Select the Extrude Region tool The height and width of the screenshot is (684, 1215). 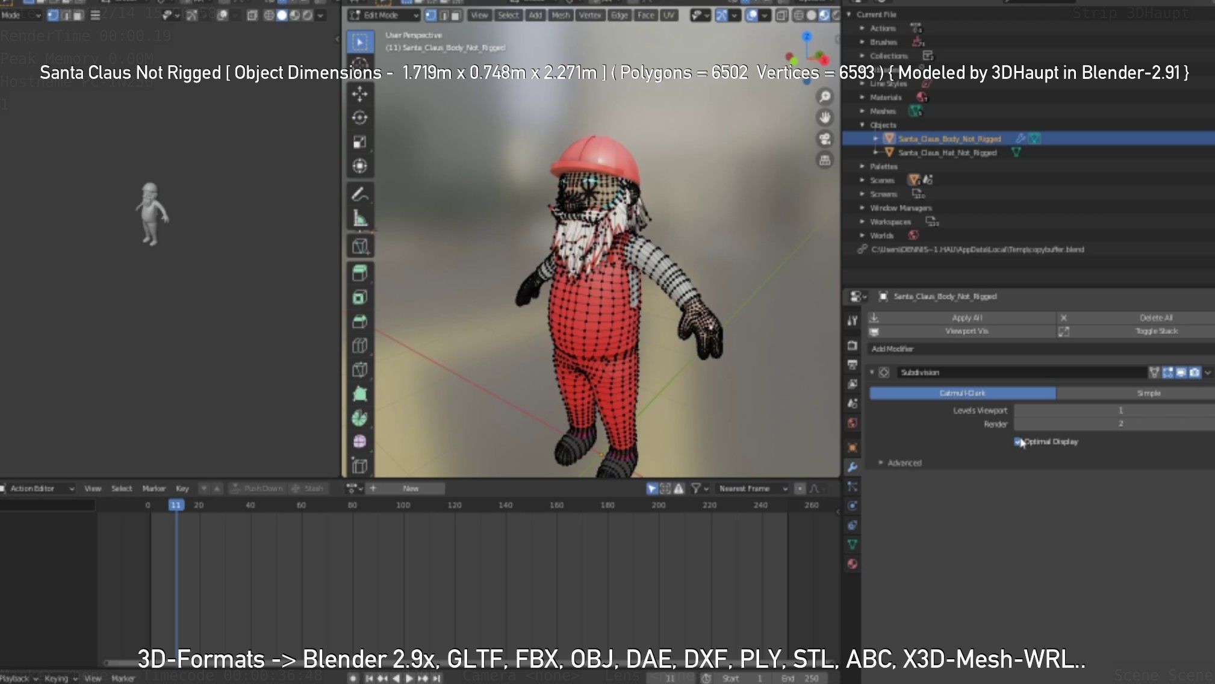pos(360,273)
